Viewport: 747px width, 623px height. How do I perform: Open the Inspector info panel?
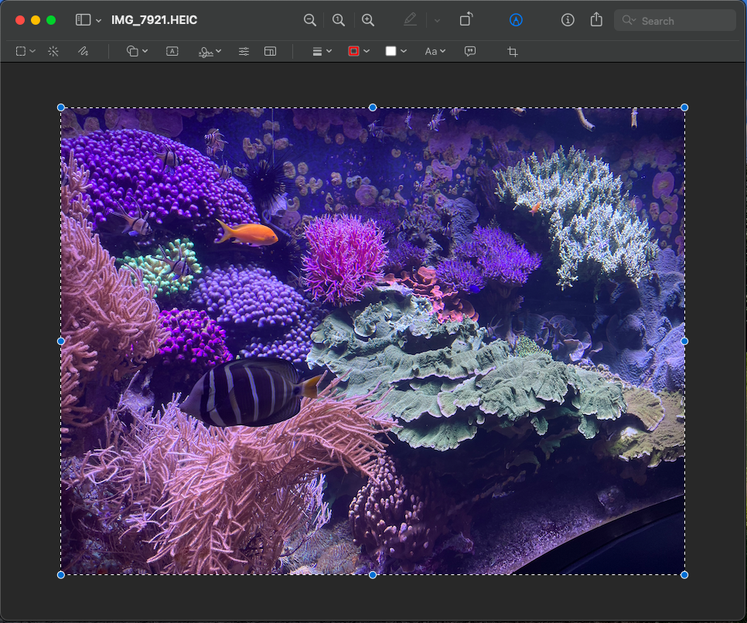pos(568,20)
